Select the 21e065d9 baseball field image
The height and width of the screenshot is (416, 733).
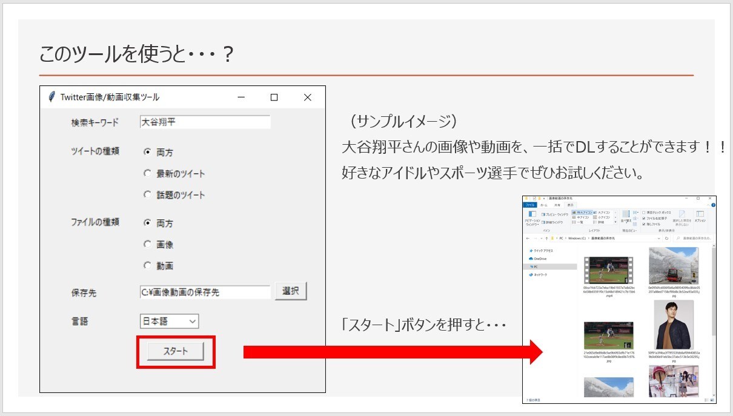pos(609,335)
